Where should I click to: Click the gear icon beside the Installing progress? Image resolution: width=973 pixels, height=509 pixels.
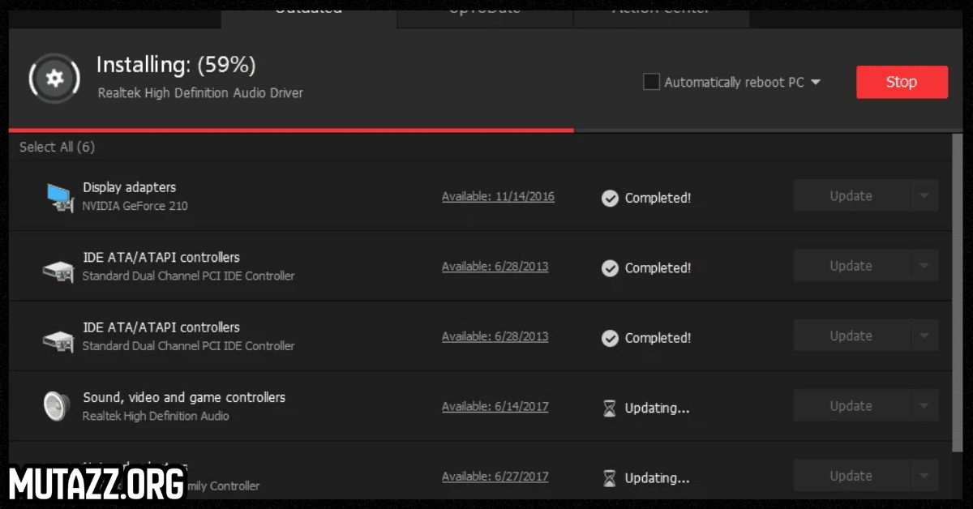coord(54,79)
